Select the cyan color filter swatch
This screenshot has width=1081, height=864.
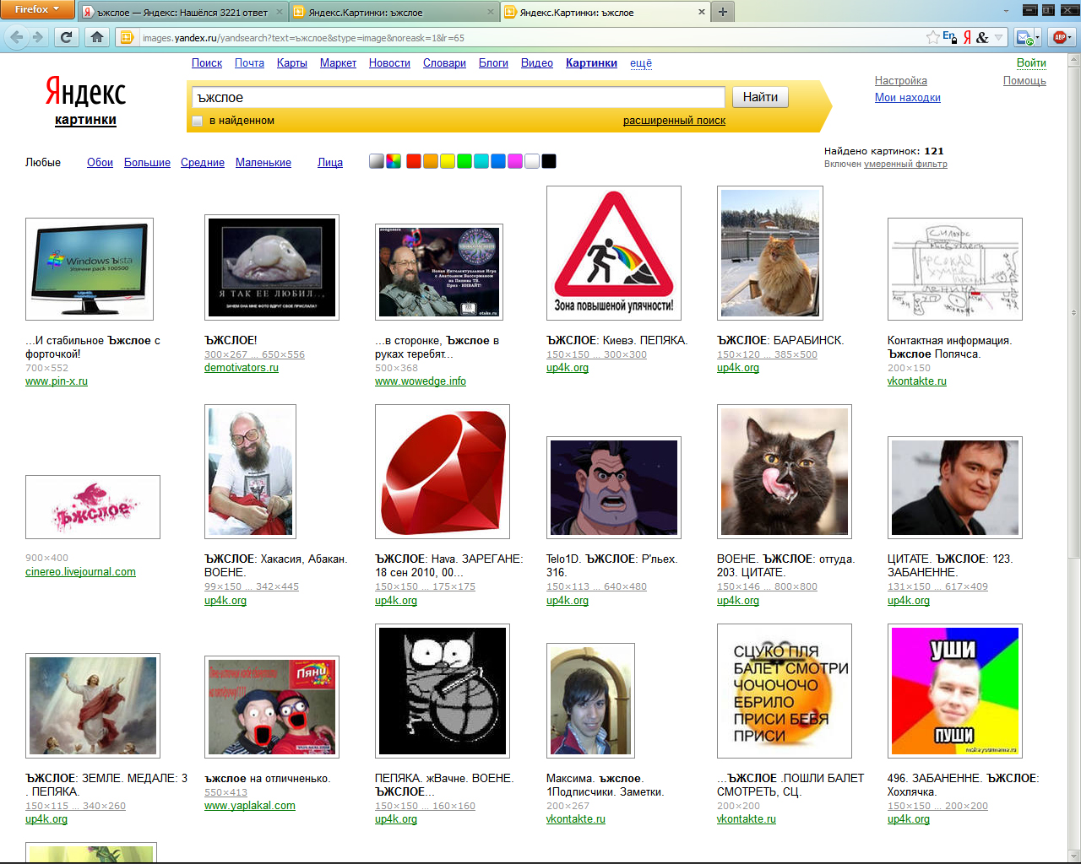coord(481,161)
